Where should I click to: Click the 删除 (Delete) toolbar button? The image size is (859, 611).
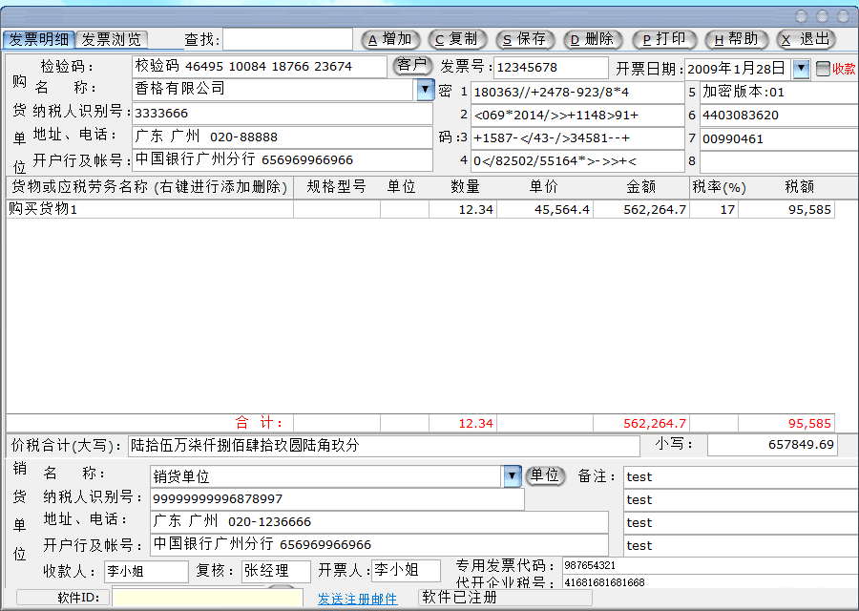594,39
